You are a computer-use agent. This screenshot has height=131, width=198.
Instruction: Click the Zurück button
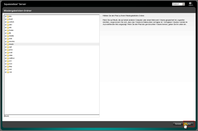[178, 124]
